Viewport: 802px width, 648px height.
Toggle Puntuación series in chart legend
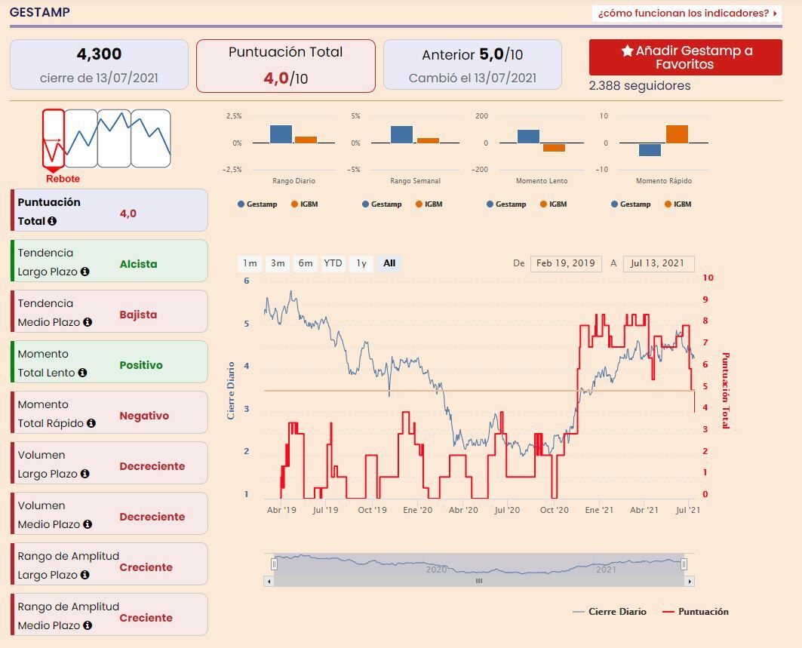[x=695, y=612]
